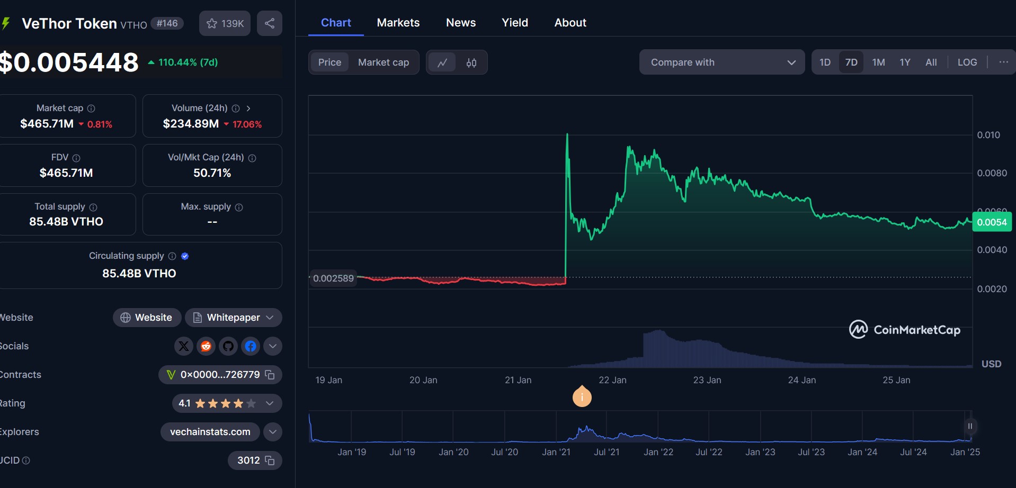1016x488 pixels.
Task: Set chart range to 7D
Action: pos(851,62)
